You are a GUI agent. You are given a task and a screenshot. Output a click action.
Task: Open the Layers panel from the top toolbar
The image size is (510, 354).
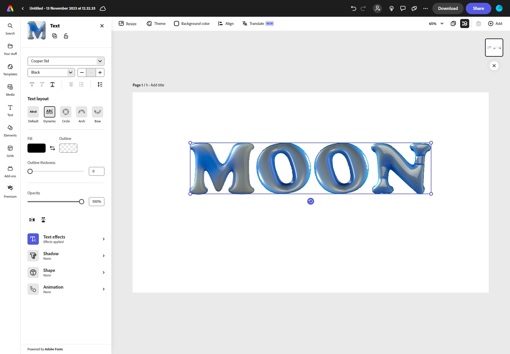464,24
